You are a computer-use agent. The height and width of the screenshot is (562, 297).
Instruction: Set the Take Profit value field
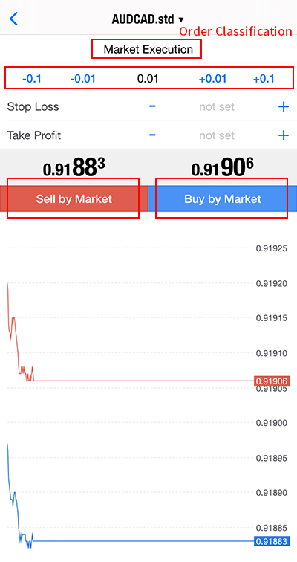point(217,135)
